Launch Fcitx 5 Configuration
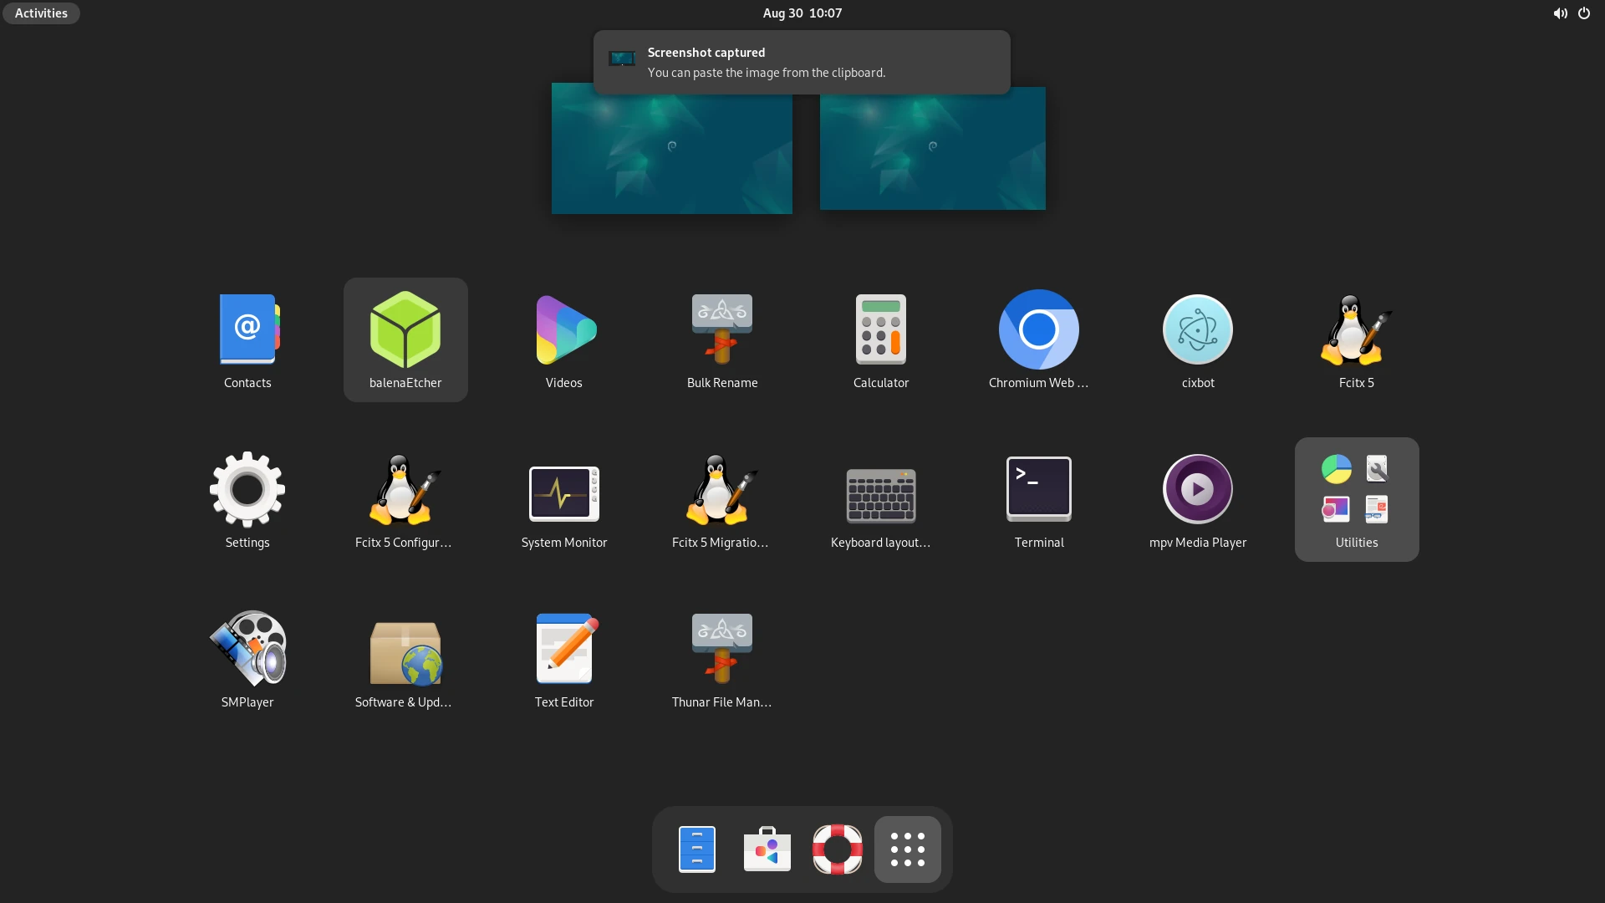Image resolution: width=1605 pixels, height=903 pixels. click(405, 499)
